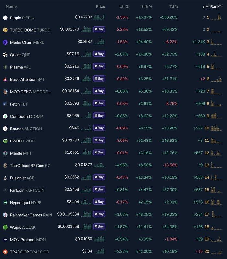
Task: Click the Price column header
Action: 100,6
